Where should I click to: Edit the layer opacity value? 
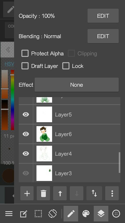103,16
